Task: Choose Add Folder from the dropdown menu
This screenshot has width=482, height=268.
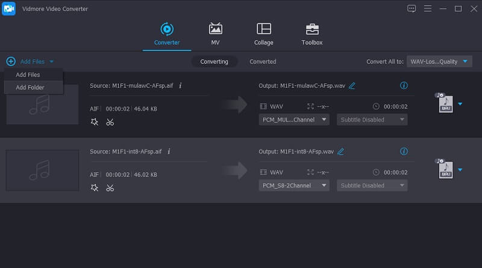Action: pos(30,87)
